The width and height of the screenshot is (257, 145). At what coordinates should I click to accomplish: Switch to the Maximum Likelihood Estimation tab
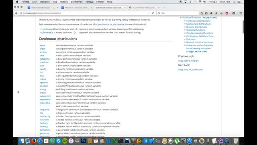[76, 8]
